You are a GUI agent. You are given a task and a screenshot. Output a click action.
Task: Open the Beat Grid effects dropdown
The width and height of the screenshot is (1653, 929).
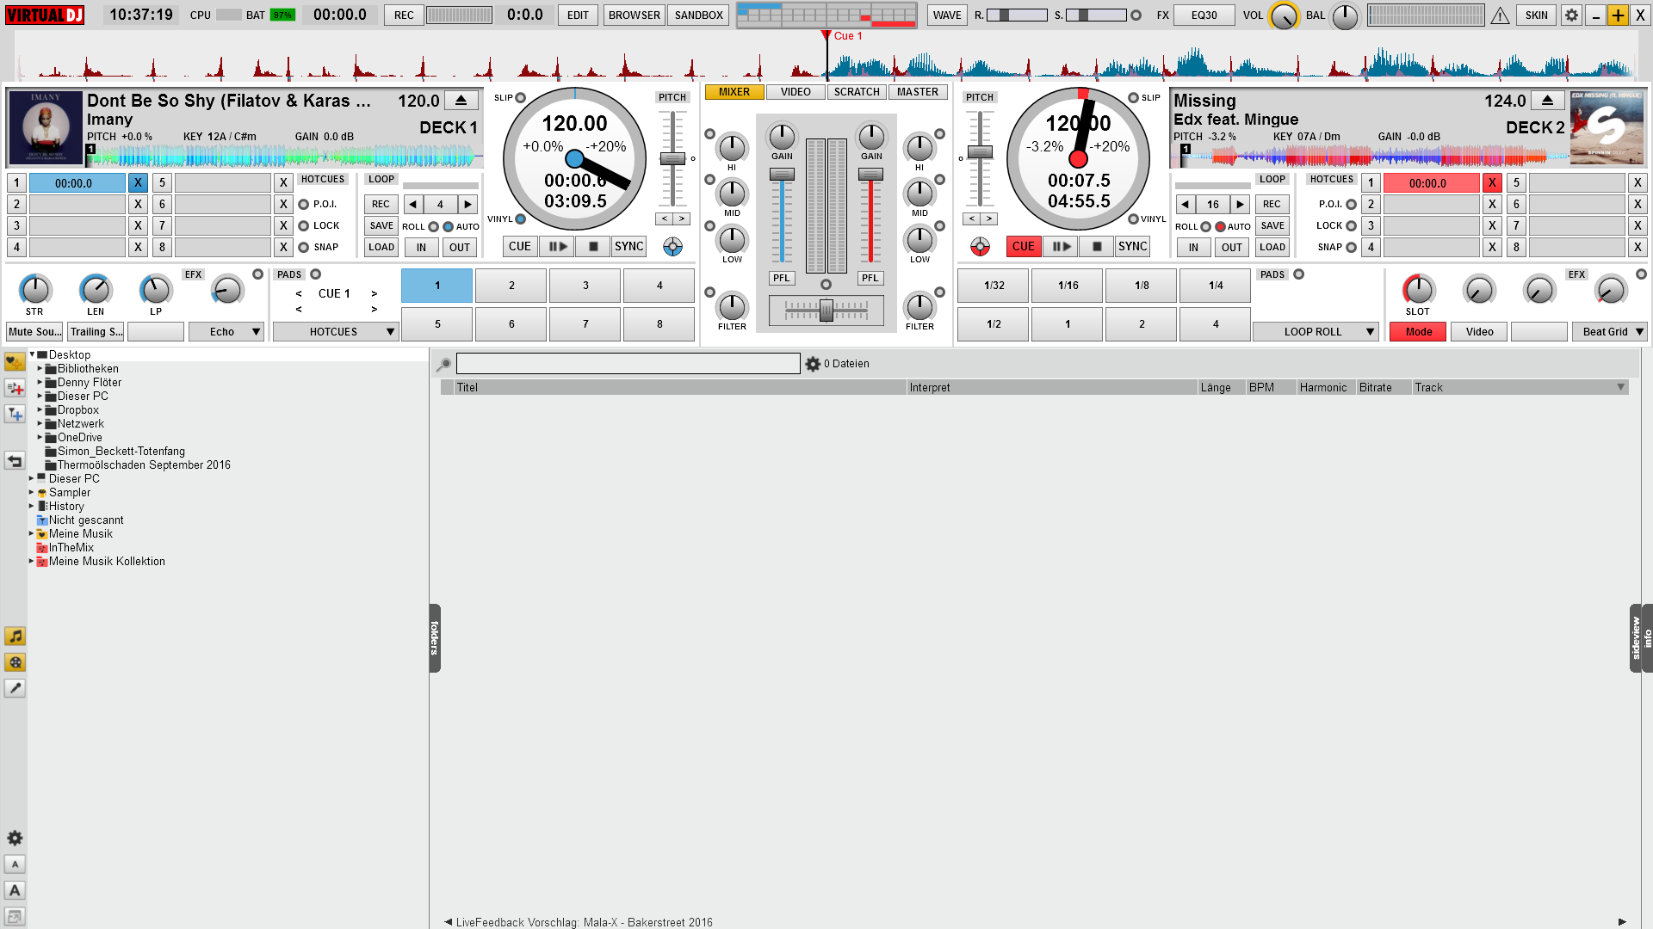1609,331
